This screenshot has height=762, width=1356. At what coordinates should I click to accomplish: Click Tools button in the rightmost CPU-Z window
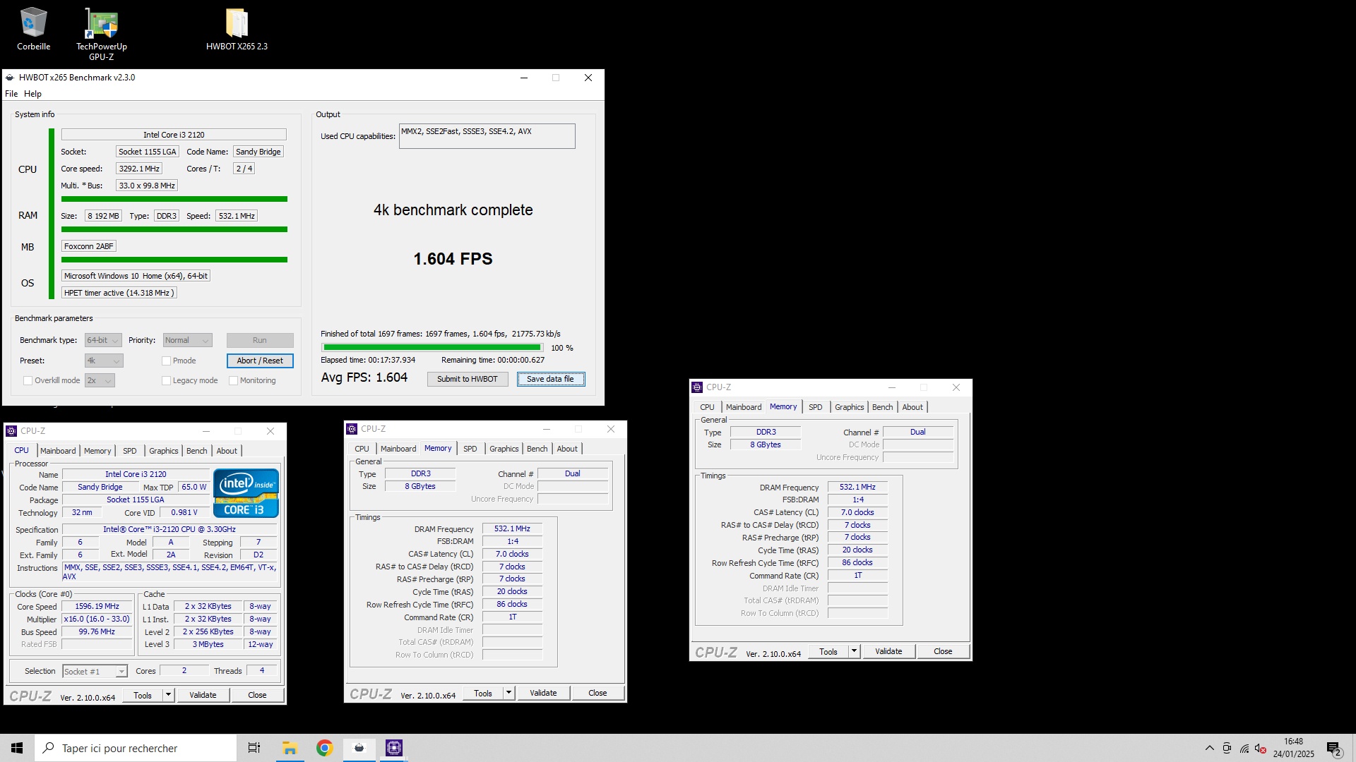tap(828, 652)
